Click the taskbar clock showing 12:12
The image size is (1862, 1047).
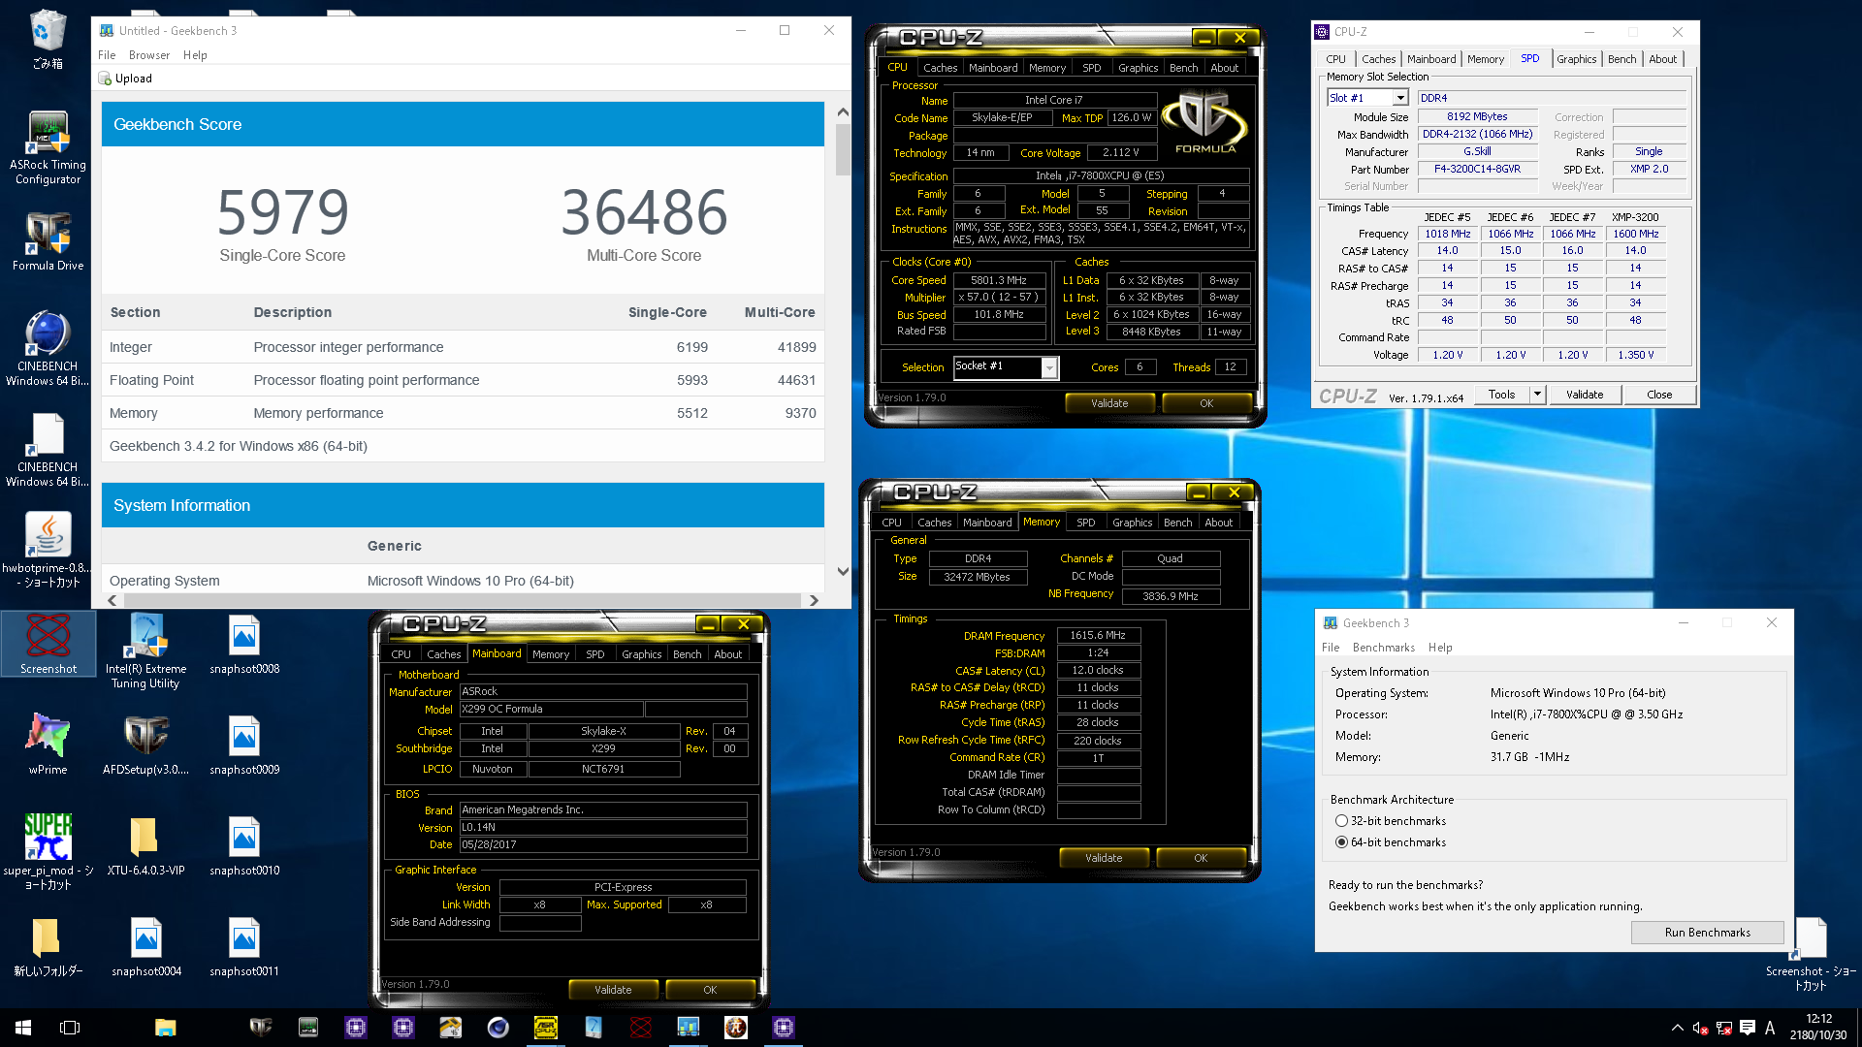(x=1818, y=1028)
